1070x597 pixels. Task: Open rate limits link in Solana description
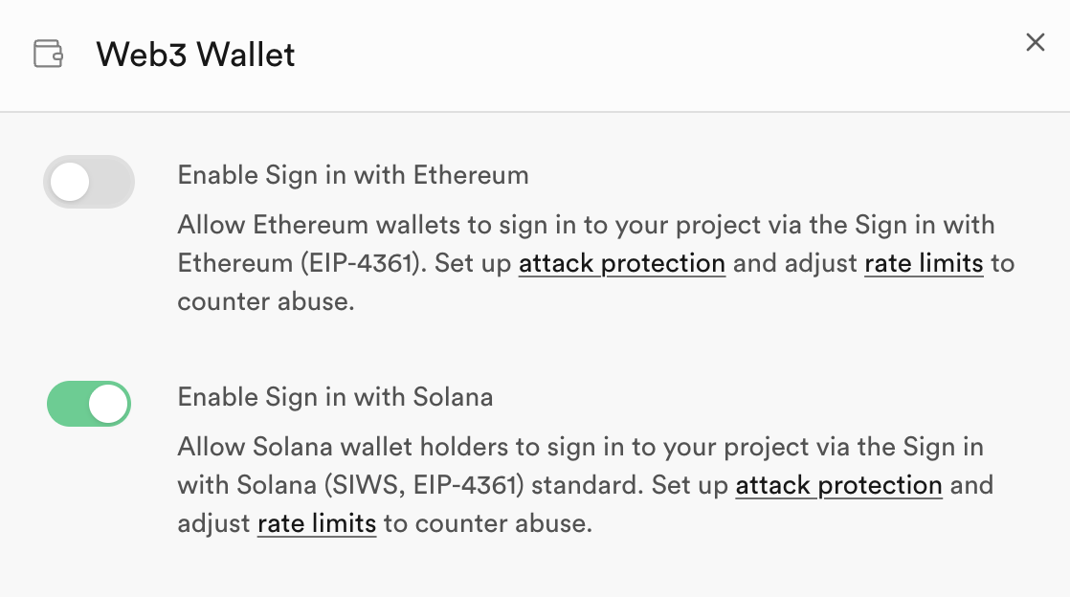point(317,523)
